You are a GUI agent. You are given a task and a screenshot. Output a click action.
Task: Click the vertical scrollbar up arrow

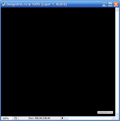click(117, 10)
